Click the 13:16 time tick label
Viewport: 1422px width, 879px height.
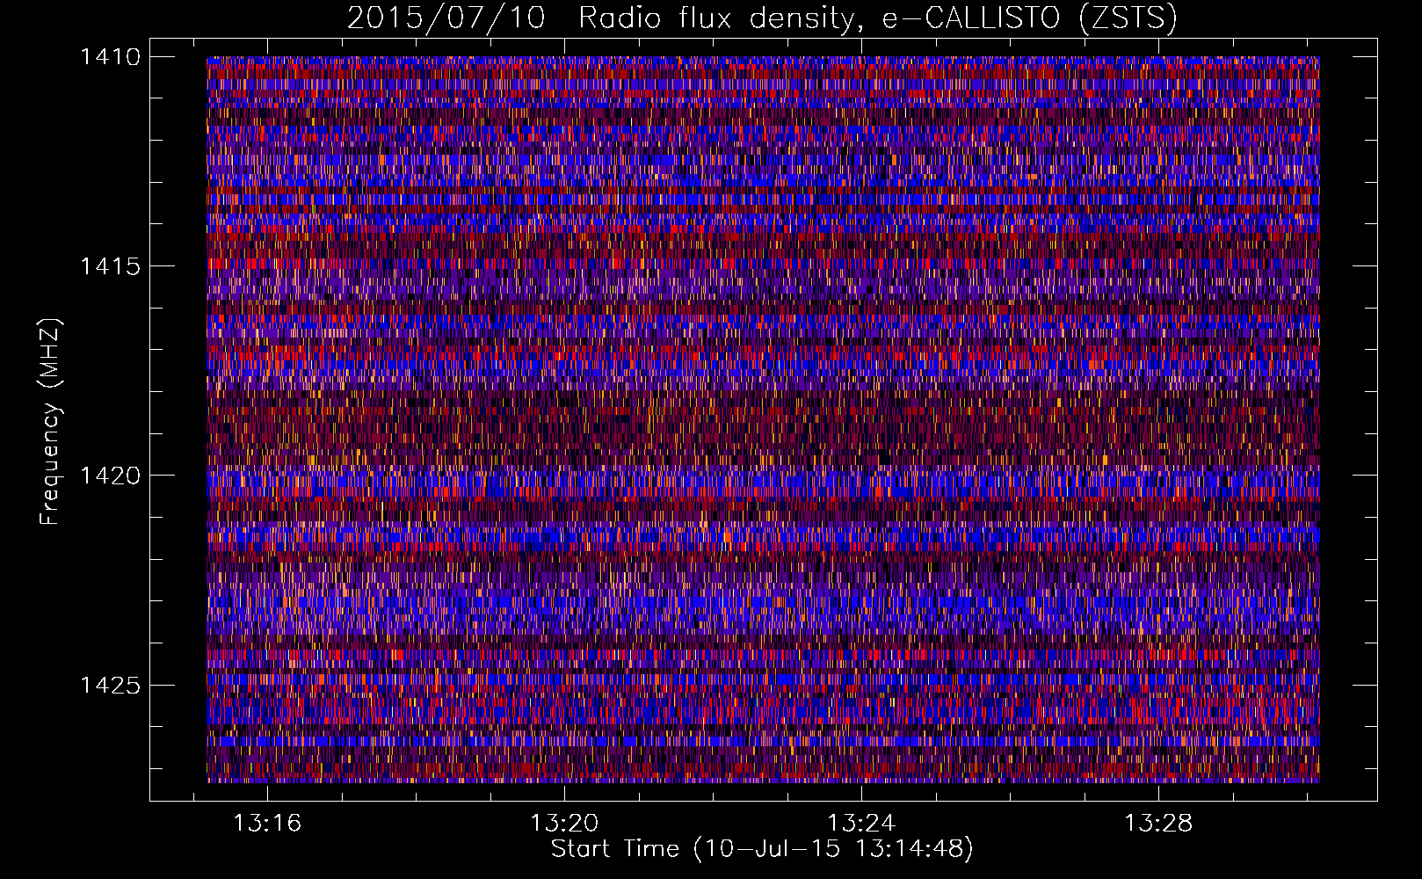266,823
